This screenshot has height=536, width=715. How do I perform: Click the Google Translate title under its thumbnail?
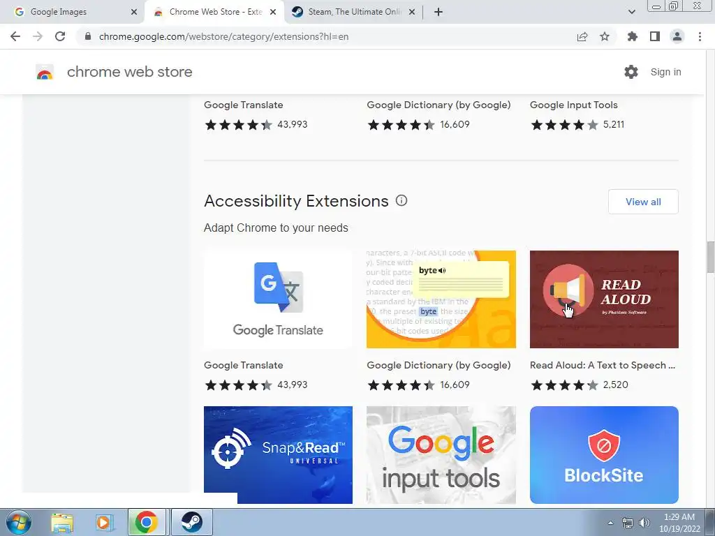244,365
